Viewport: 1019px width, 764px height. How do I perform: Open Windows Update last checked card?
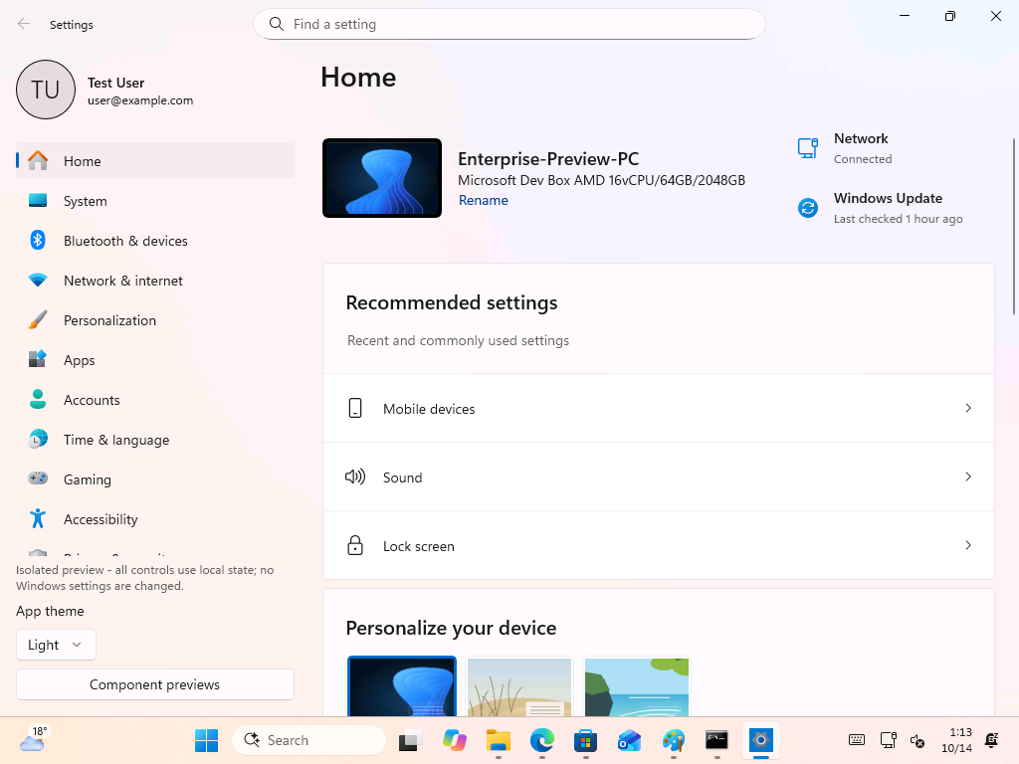click(882, 208)
